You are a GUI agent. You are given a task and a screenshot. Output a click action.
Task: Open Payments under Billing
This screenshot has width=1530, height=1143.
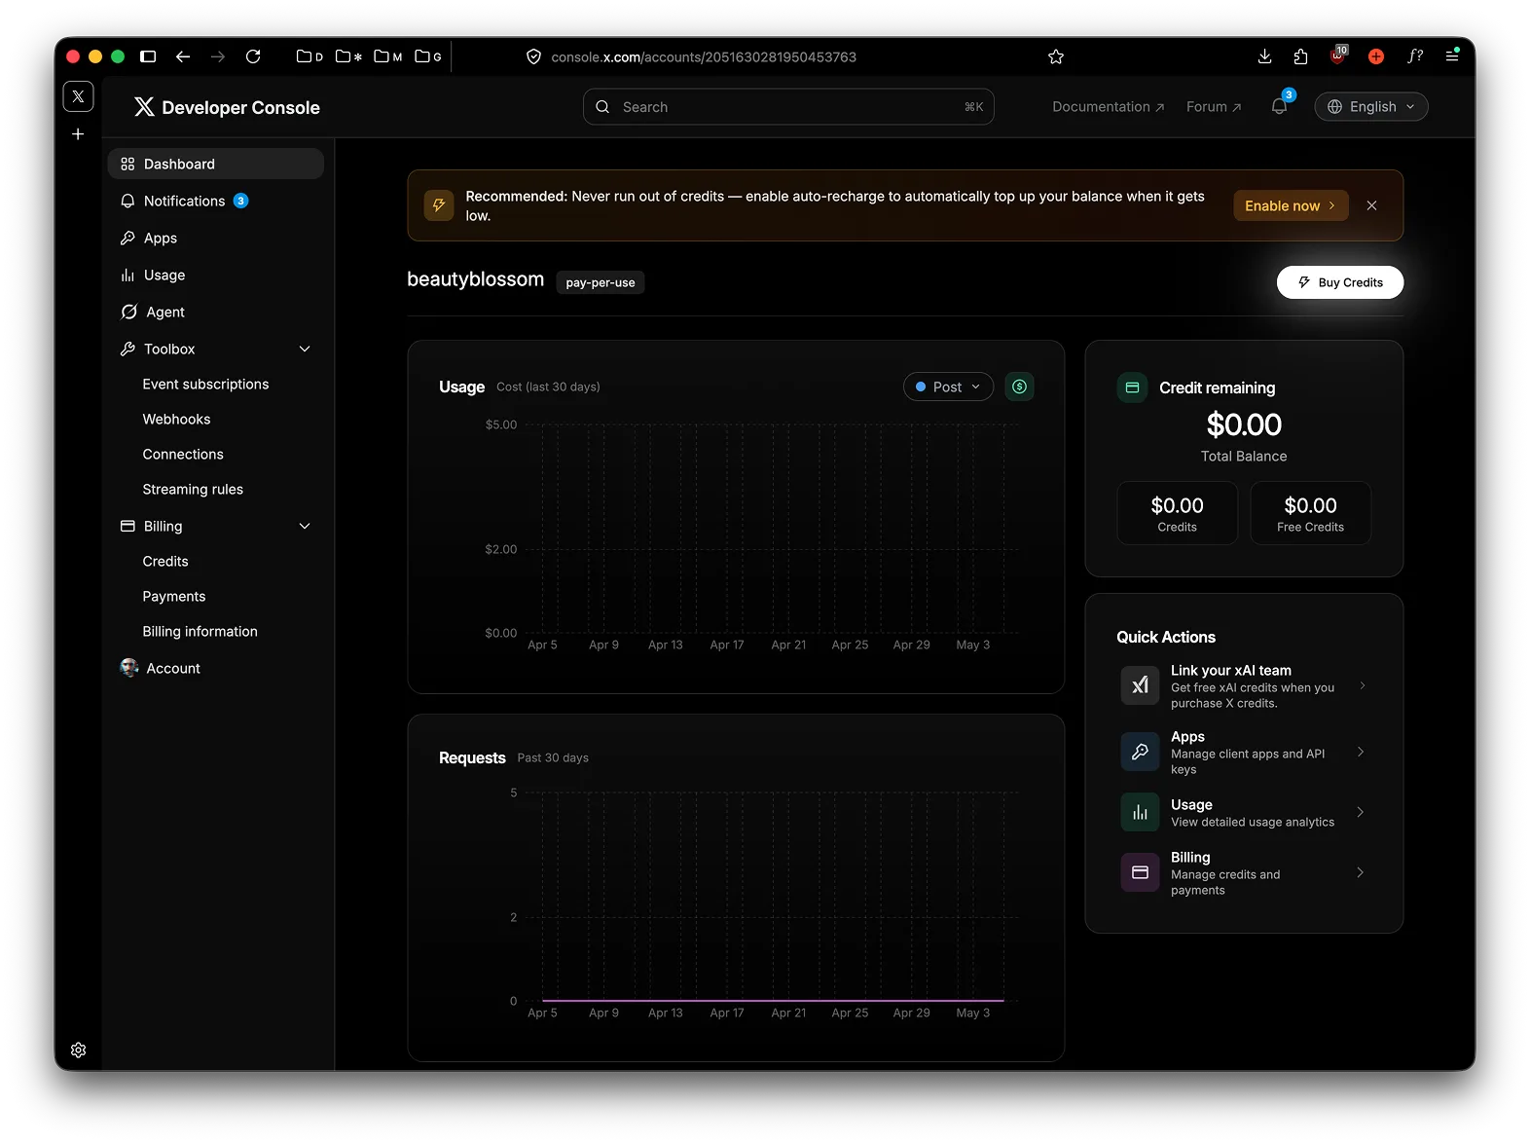174,596
